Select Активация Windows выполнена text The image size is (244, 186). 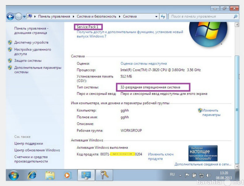point(102,148)
